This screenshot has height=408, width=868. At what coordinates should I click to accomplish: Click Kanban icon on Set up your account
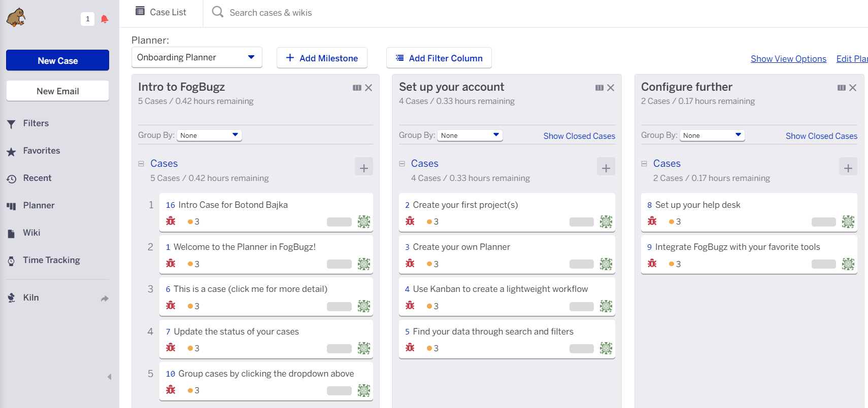coord(599,88)
